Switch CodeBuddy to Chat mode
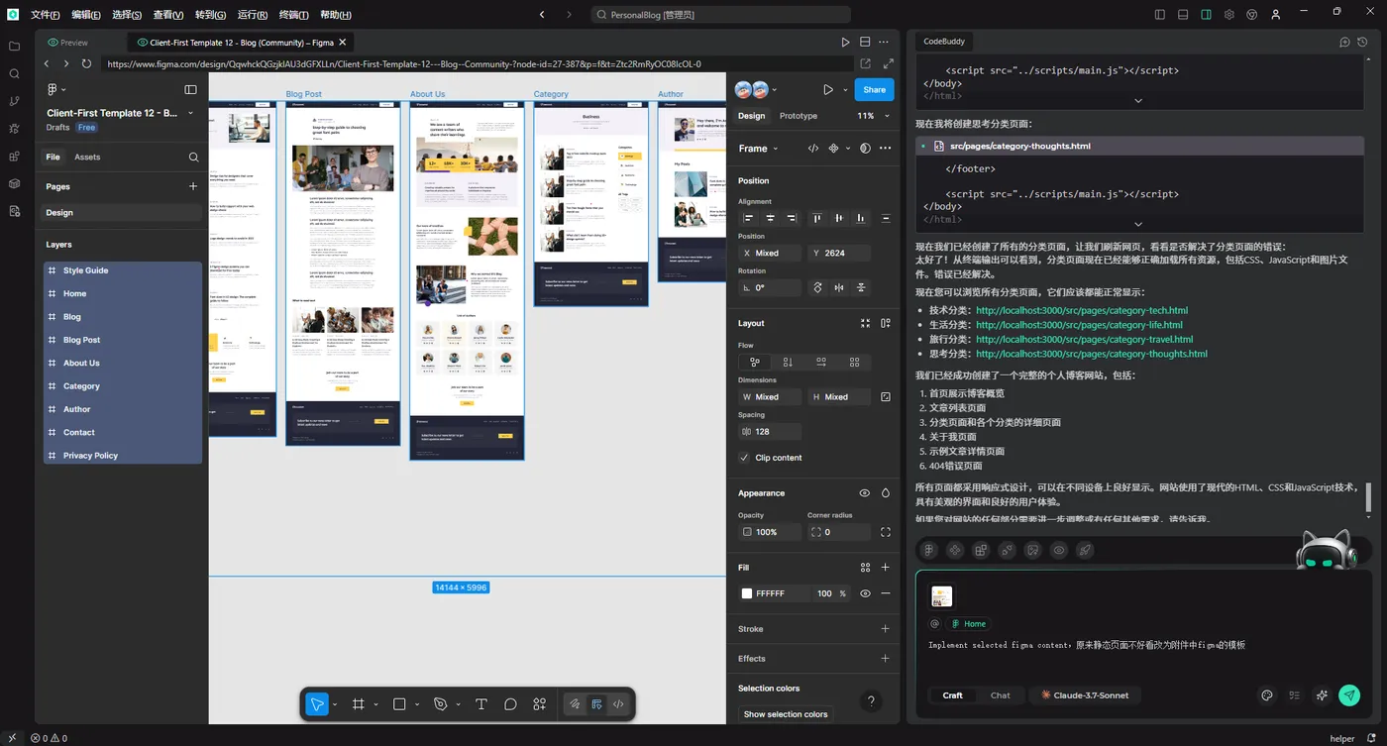 (1000, 695)
